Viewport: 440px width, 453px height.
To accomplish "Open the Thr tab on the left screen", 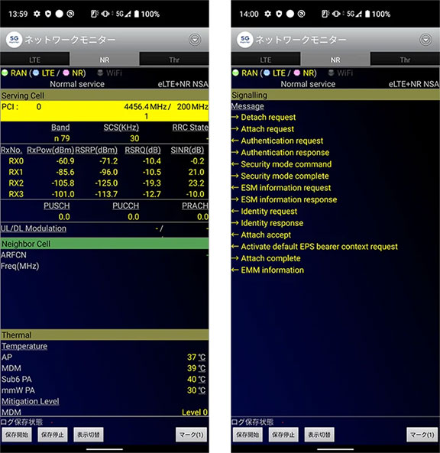I will (174, 60).
